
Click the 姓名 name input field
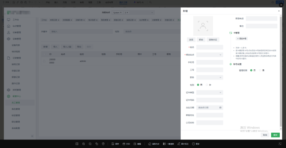pos(210,47)
